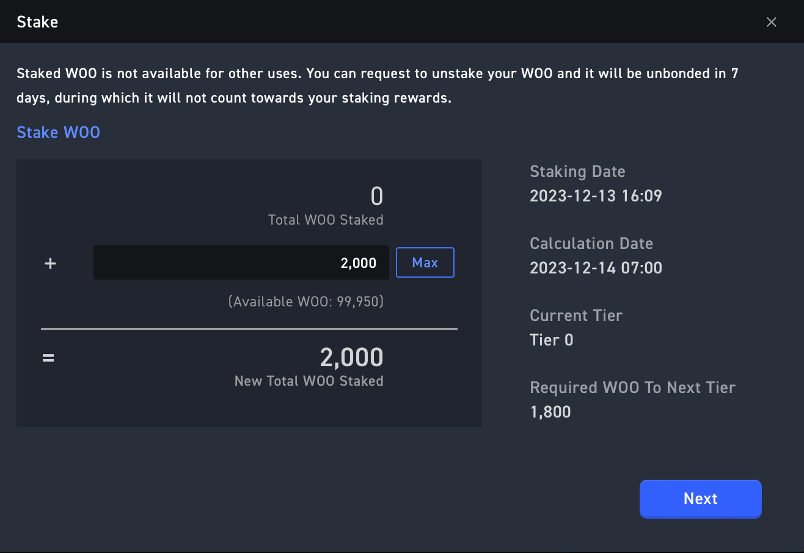
Task: Click the Max button
Action: pyautogui.click(x=425, y=262)
